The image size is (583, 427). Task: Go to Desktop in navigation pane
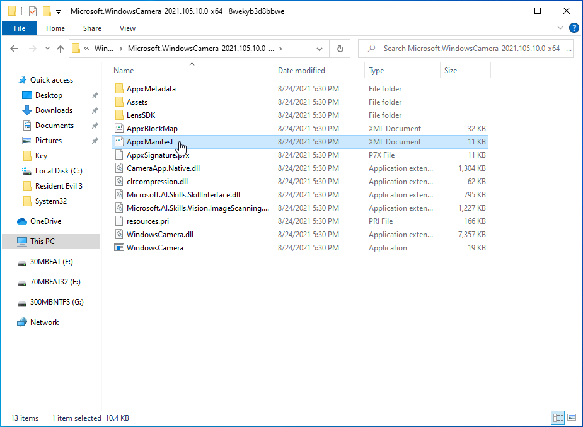(49, 95)
